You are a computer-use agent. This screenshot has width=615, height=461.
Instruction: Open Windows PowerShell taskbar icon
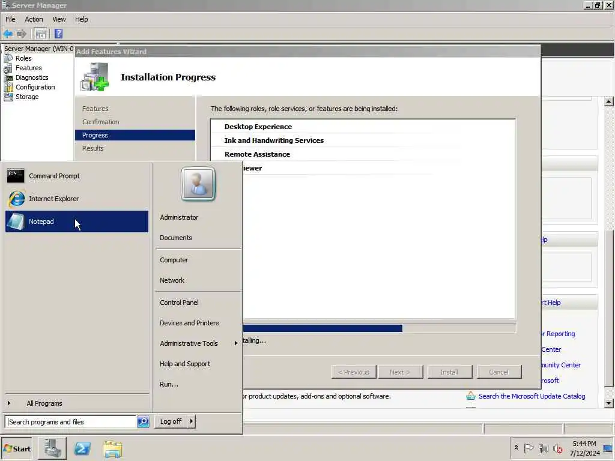(x=82, y=448)
